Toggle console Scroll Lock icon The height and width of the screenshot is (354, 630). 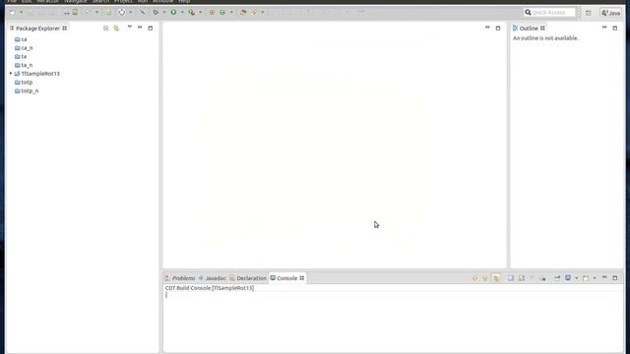[521, 278]
